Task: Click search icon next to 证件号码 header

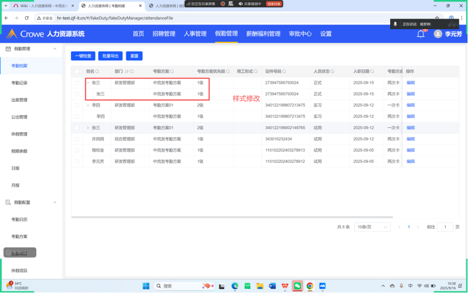Action: tap(284, 71)
